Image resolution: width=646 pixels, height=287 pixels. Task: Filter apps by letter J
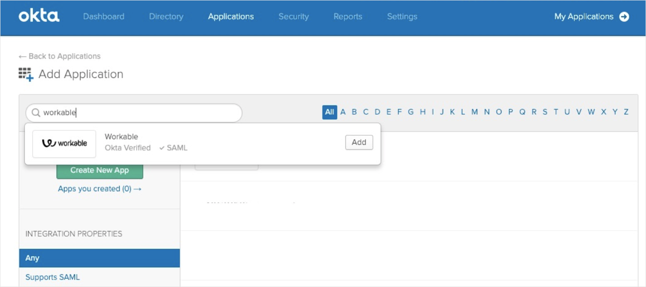tap(442, 112)
